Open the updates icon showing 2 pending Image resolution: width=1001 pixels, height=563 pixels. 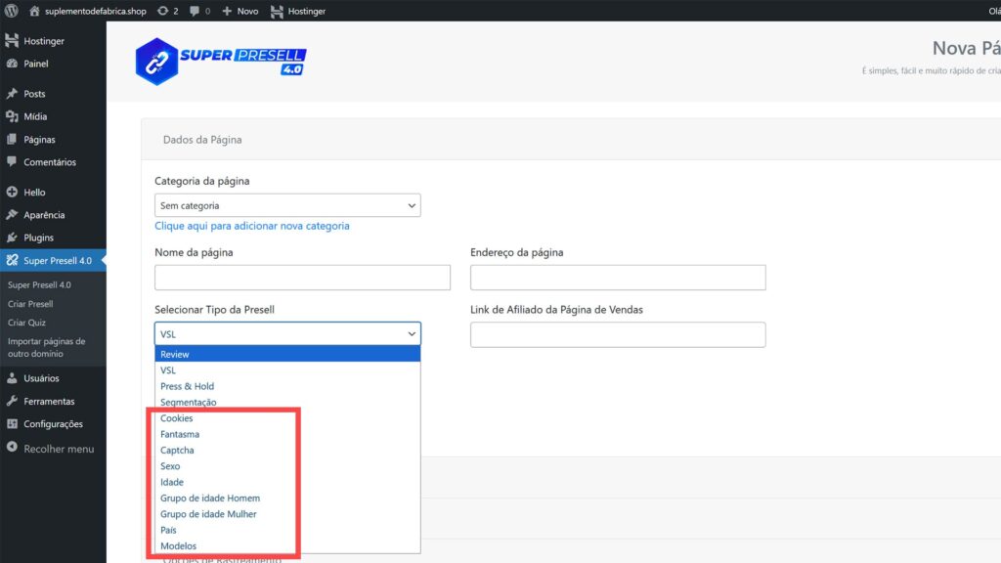click(x=162, y=11)
